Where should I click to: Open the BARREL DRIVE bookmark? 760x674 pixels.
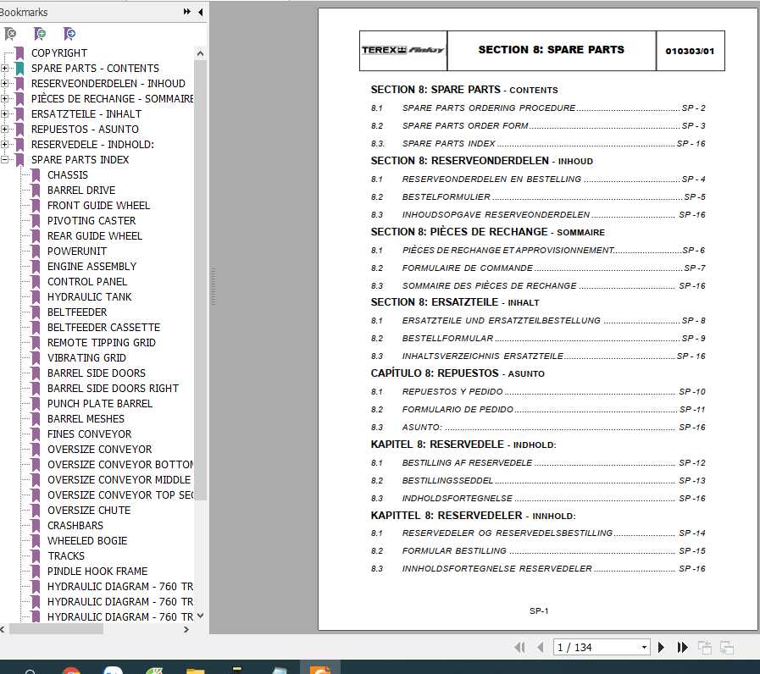pos(81,191)
